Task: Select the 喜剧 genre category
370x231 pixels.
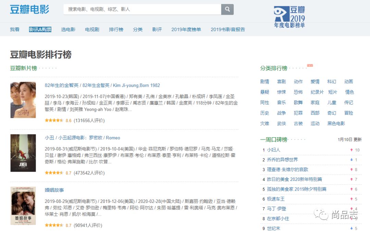Action: pyautogui.click(x=281, y=82)
